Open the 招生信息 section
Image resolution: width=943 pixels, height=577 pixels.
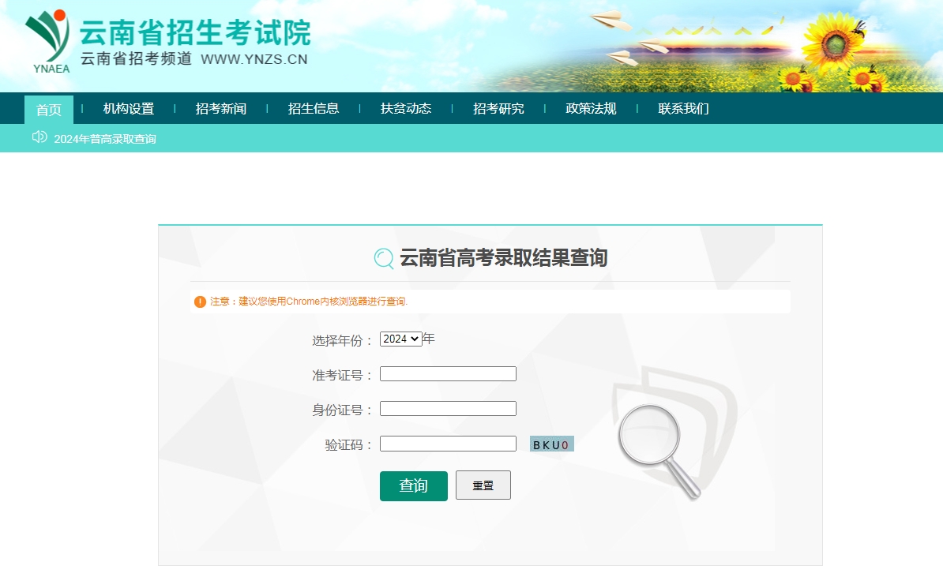pyautogui.click(x=314, y=109)
